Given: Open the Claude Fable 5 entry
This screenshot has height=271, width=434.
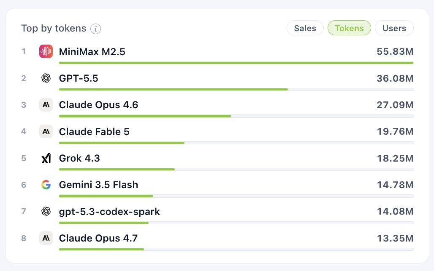Looking at the screenshot, I should [94, 132].
